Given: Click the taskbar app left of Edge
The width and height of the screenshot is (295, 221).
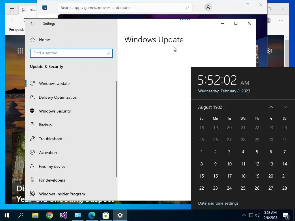Looking at the screenshot, I should (x=78, y=215).
